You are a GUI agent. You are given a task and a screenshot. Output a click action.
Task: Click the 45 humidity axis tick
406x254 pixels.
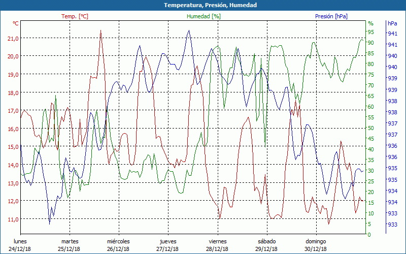tap(371, 139)
